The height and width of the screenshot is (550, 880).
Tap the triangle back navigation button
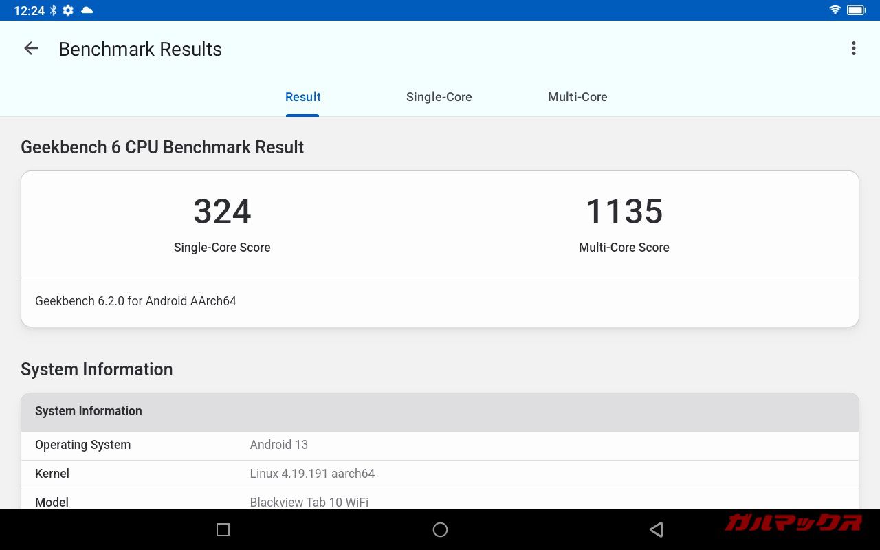pyautogui.click(x=656, y=529)
